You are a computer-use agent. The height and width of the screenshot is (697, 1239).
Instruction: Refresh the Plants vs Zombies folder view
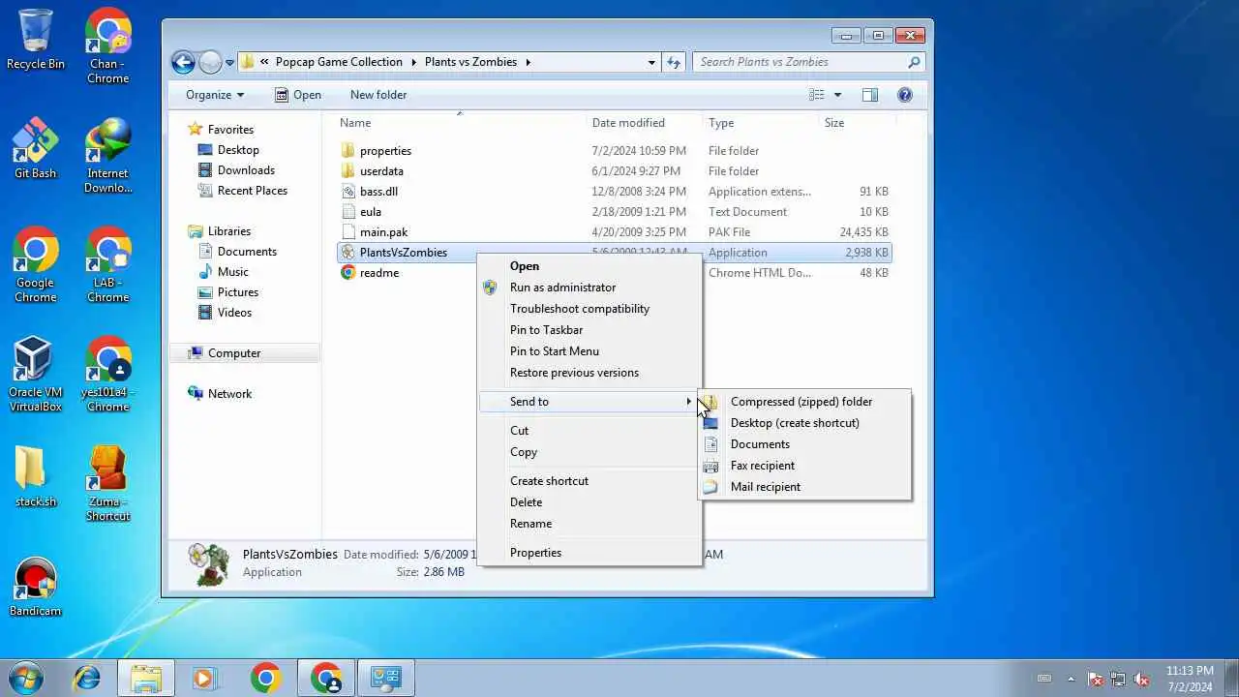tap(674, 62)
